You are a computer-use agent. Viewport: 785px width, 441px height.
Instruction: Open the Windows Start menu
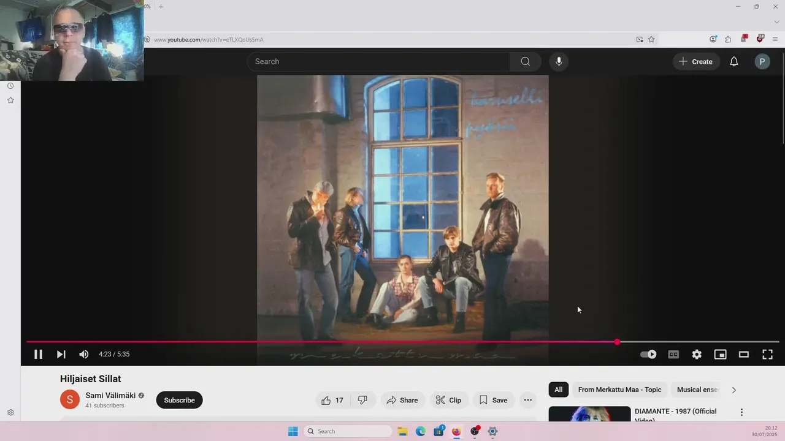293,431
